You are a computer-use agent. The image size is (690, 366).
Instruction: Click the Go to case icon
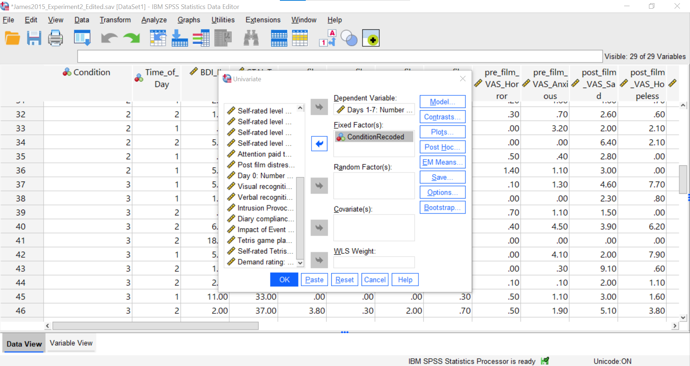(x=158, y=38)
